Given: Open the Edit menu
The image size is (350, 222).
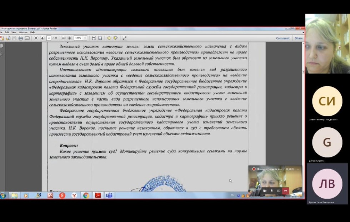Looking at the screenshot, I should tap(7, 32).
